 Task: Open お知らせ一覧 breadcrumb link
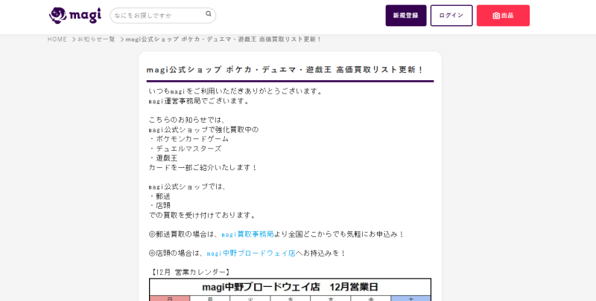(x=97, y=39)
